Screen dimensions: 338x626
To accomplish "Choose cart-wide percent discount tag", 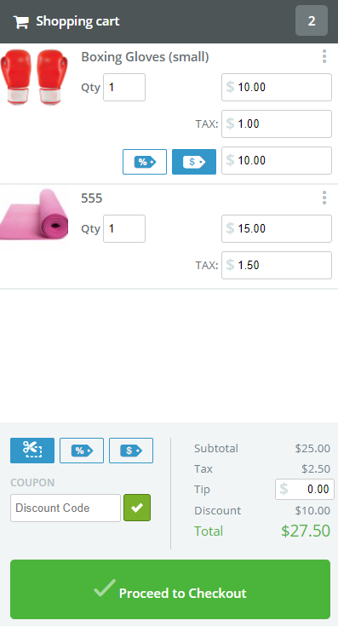I will (82, 451).
